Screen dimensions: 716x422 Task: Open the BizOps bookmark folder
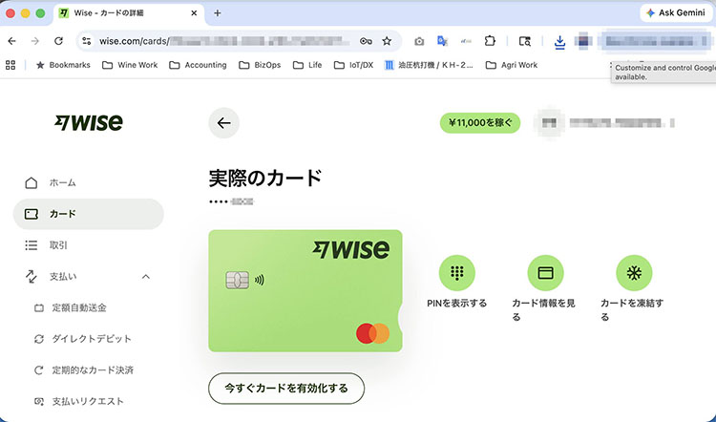(260, 65)
